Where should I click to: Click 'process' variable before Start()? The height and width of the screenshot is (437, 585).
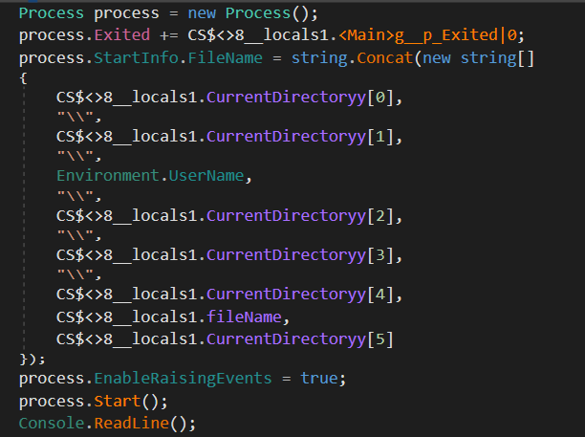(52, 402)
